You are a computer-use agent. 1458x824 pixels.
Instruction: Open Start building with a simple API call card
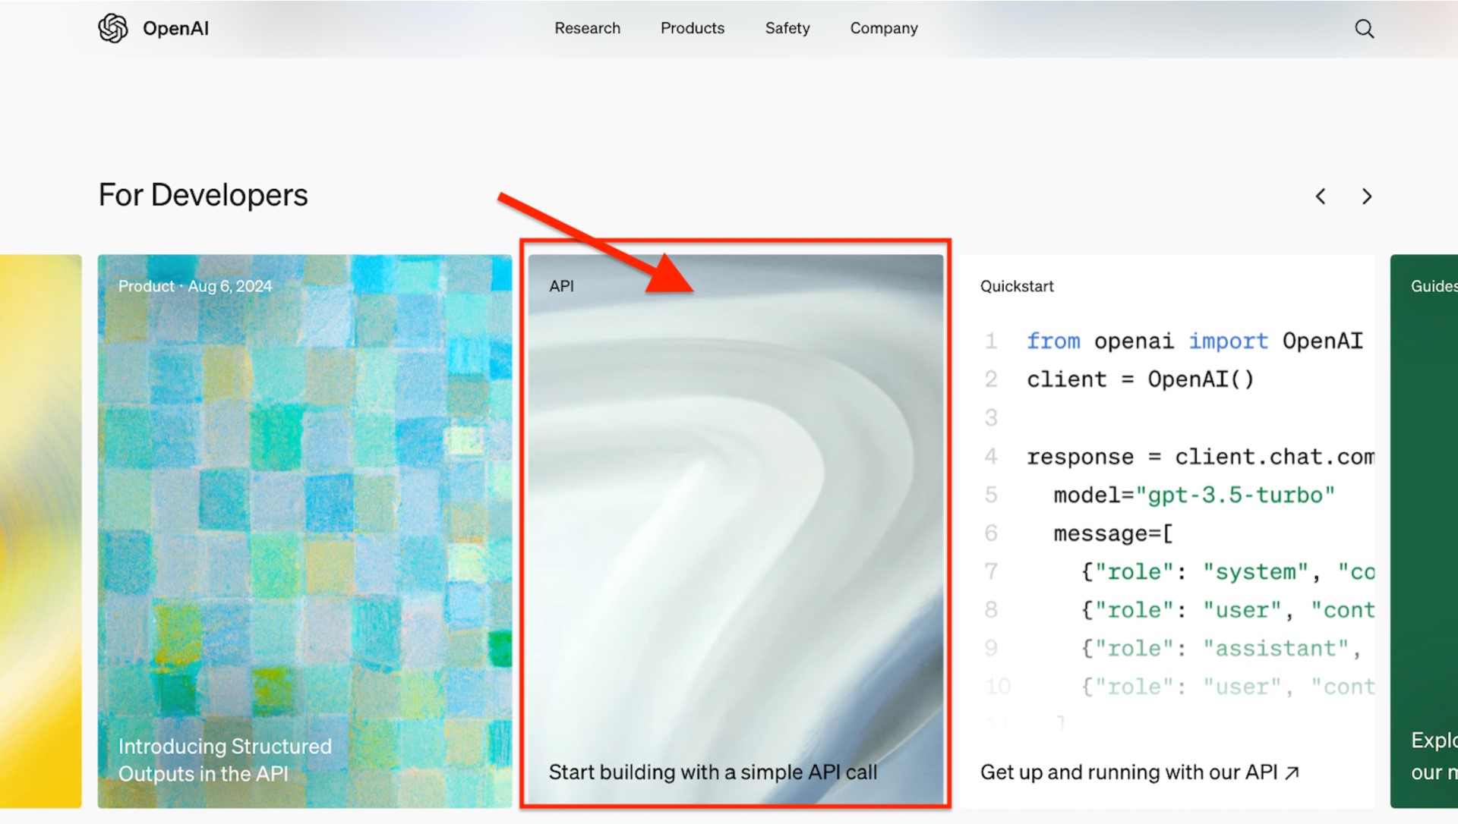736,529
